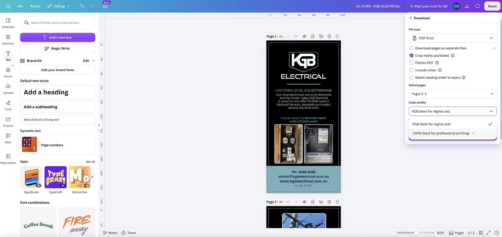Duplicate Page 1

(x=321, y=36)
